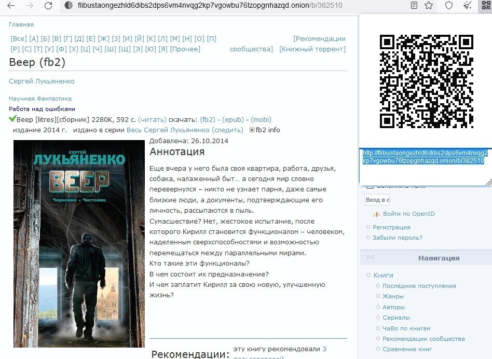The width and height of the screenshot is (492, 359).
Task: Open Книги in navigation
Action: tap(383, 275)
